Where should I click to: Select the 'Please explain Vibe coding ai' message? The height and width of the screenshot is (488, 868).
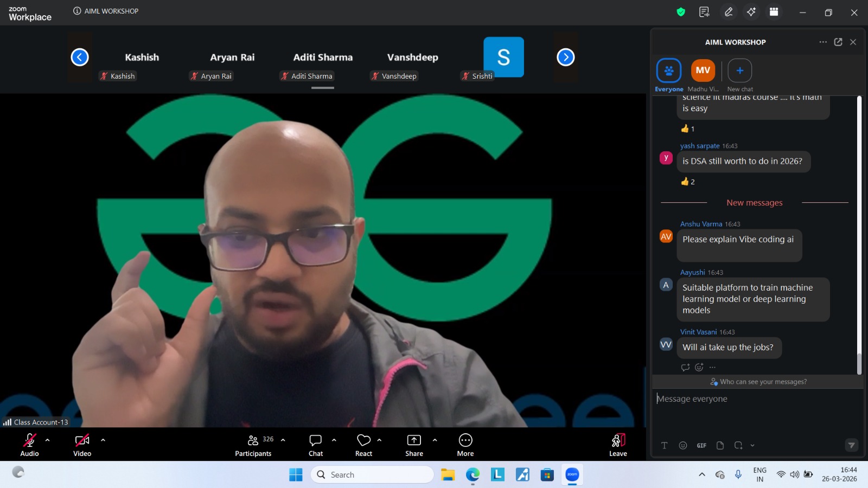tap(739, 245)
